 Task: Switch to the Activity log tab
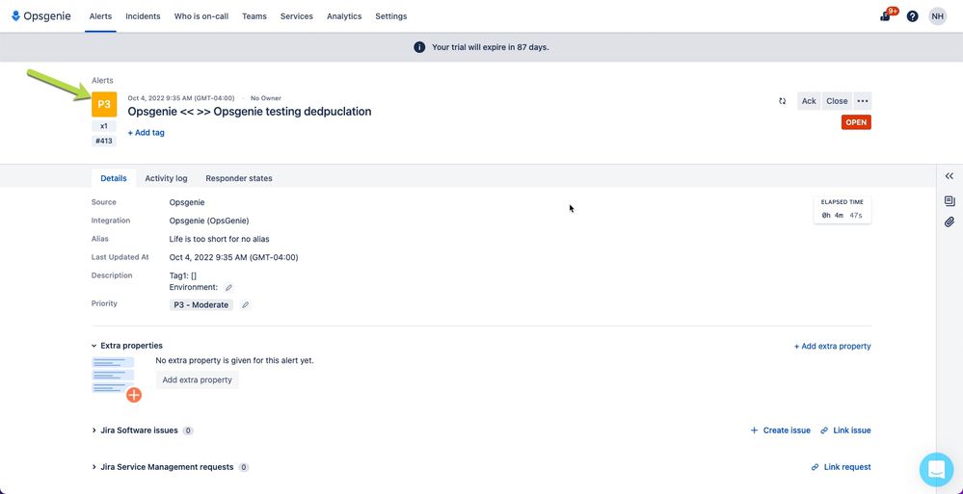coord(166,178)
